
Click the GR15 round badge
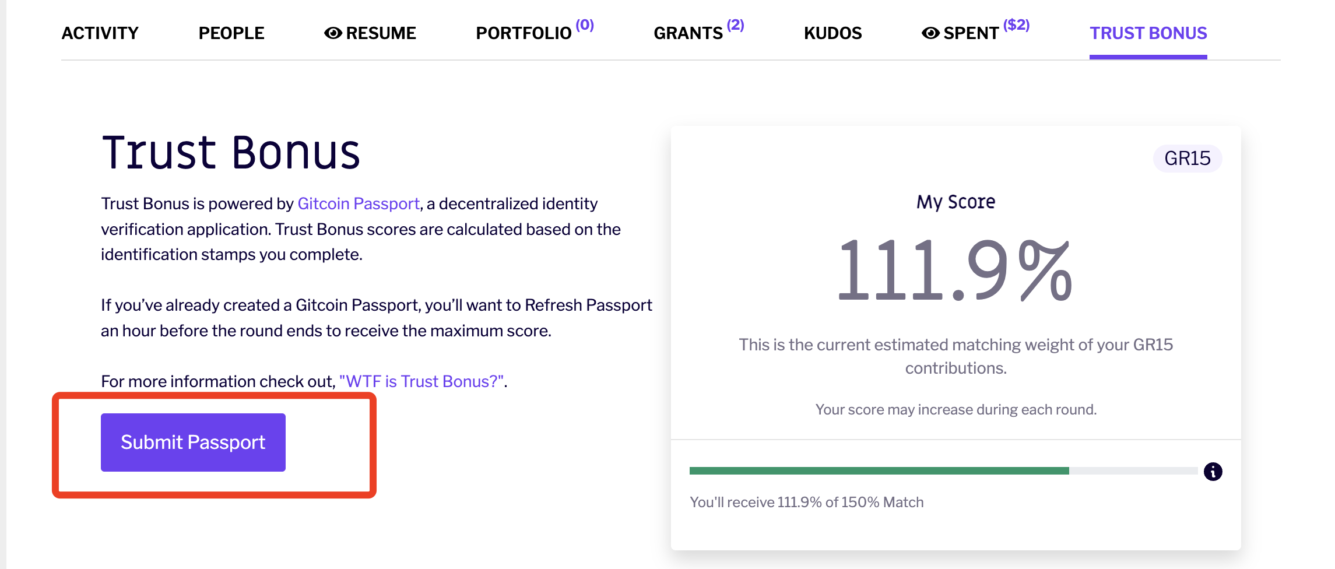click(1188, 158)
